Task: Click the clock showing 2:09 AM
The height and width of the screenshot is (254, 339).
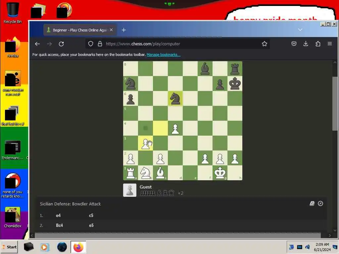Action: point(322,244)
